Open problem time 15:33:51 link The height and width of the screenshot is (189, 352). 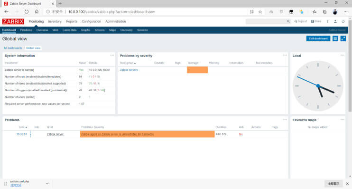[21, 134]
